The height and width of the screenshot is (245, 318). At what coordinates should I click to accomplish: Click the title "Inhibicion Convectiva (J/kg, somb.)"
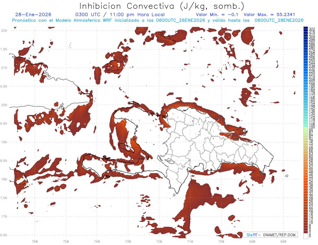[162, 6]
